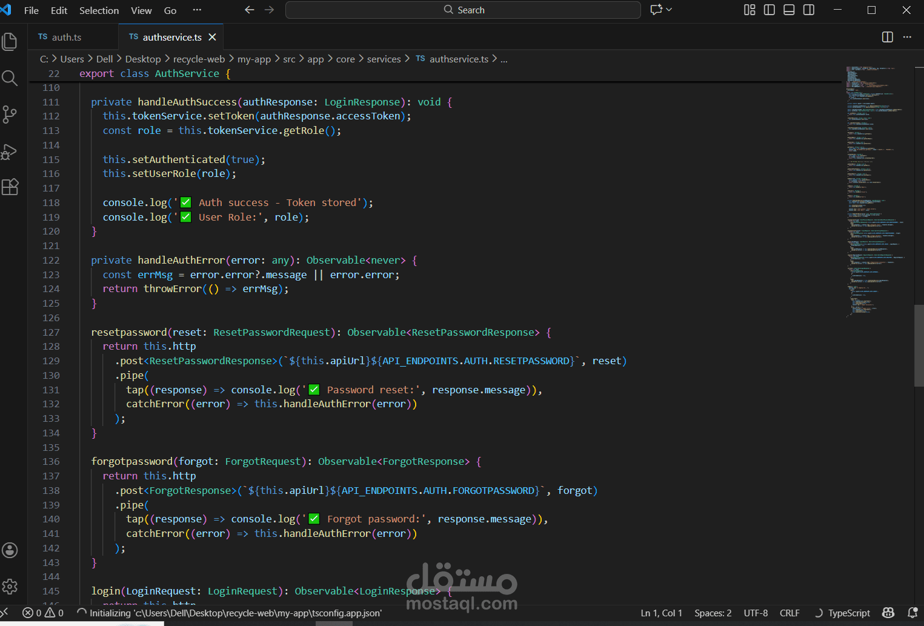
Task: Open the Manage gear settings
Action: tap(10, 587)
